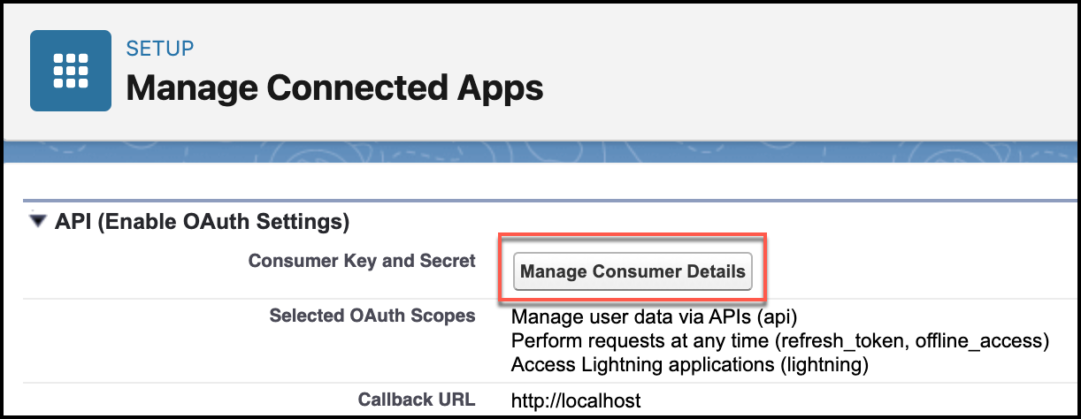Click the Consumer Key and Secret label
The image size is (1081, 419).
point(362,261)
